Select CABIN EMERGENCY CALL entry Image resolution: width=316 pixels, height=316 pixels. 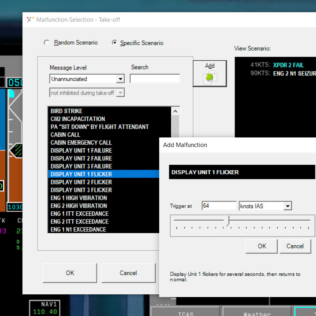click(x=81, y=143)
